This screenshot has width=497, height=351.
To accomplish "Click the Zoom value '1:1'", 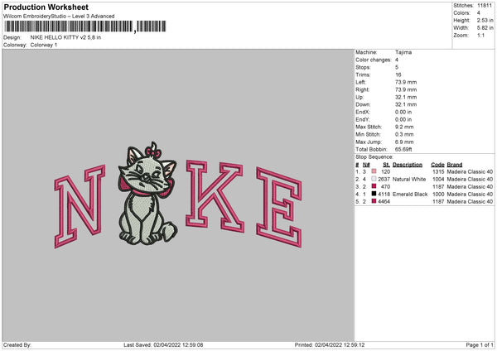I will [x=480, y=35].
